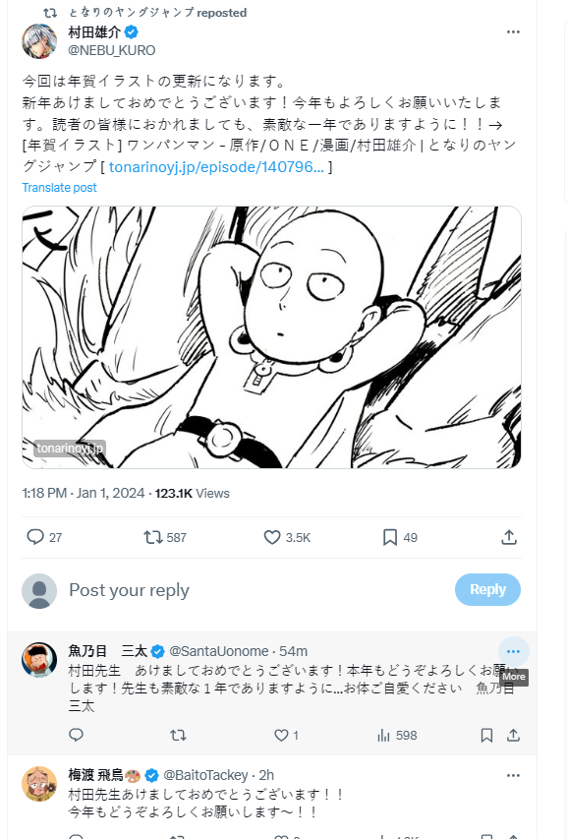Bookmark the main post showing 49 bookmarks
Viewport: 567px width, 839px height.
[x=390, y=537]
